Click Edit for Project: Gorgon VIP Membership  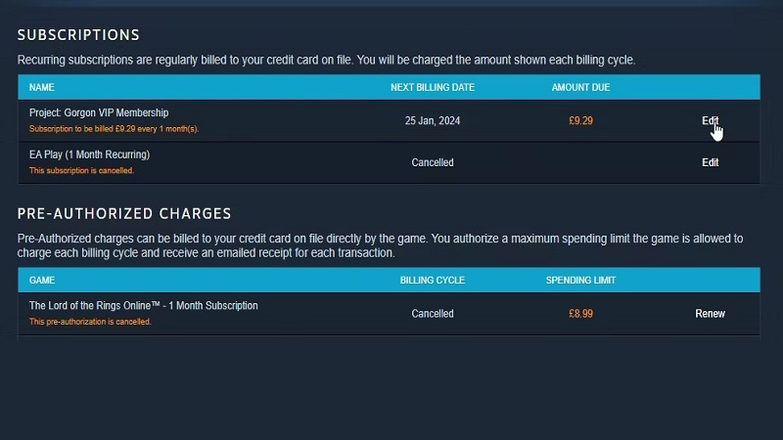click(710, 121)
